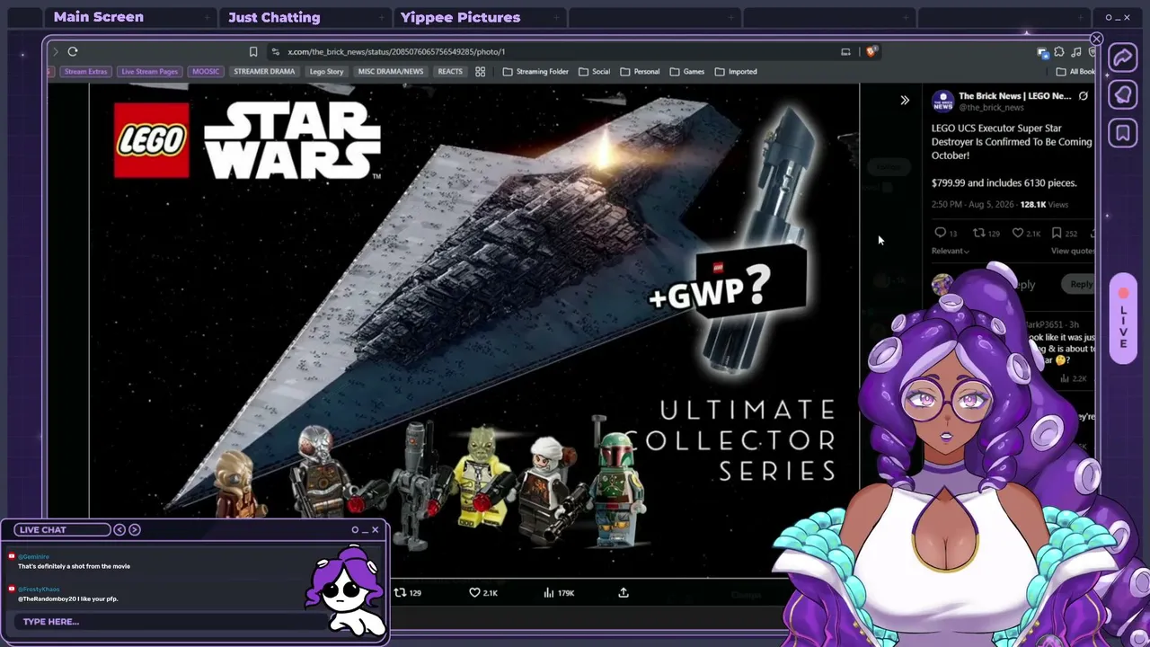Image resolution: width=1150 pixels, height=647 pixels.
Task: Switch to the Main Screen tab
Action: point(99,17)
